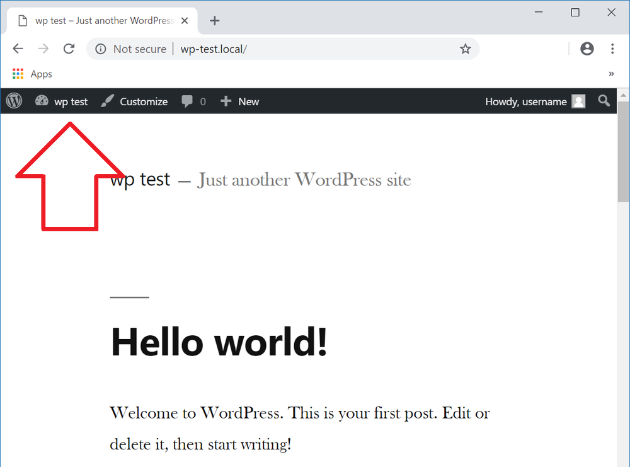Click the comment count 0

coord(203,101)
